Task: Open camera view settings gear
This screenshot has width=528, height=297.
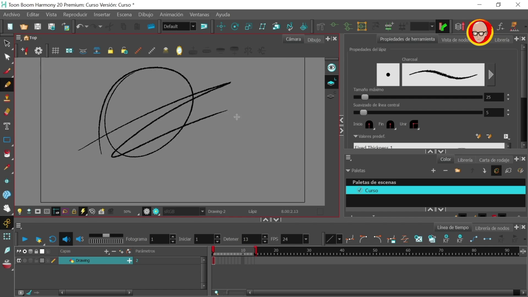Action: (x=38, y=51)
